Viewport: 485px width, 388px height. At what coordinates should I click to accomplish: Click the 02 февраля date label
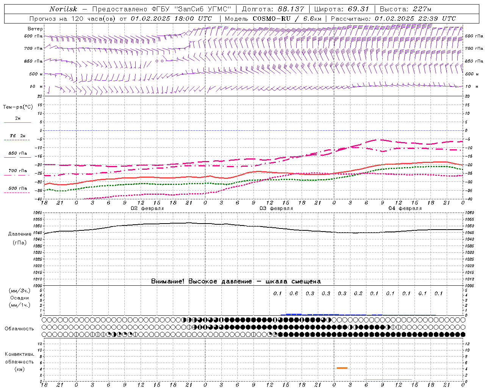(x=147, y=208)
